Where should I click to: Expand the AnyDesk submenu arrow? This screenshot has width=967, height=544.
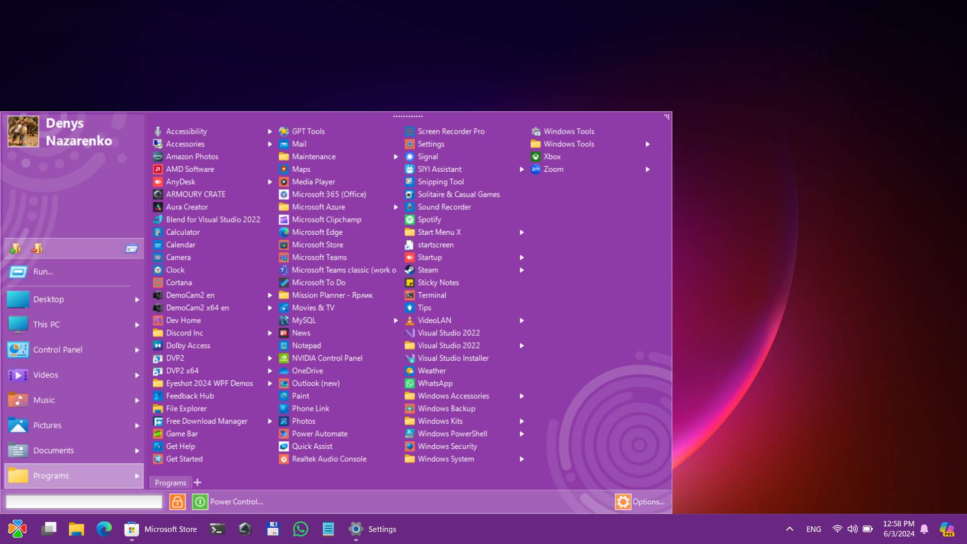pyautogui.click(x=270, y=182)
